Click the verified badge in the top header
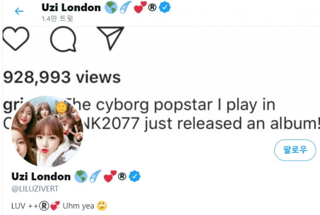320x215 pixels. [165, 8]
